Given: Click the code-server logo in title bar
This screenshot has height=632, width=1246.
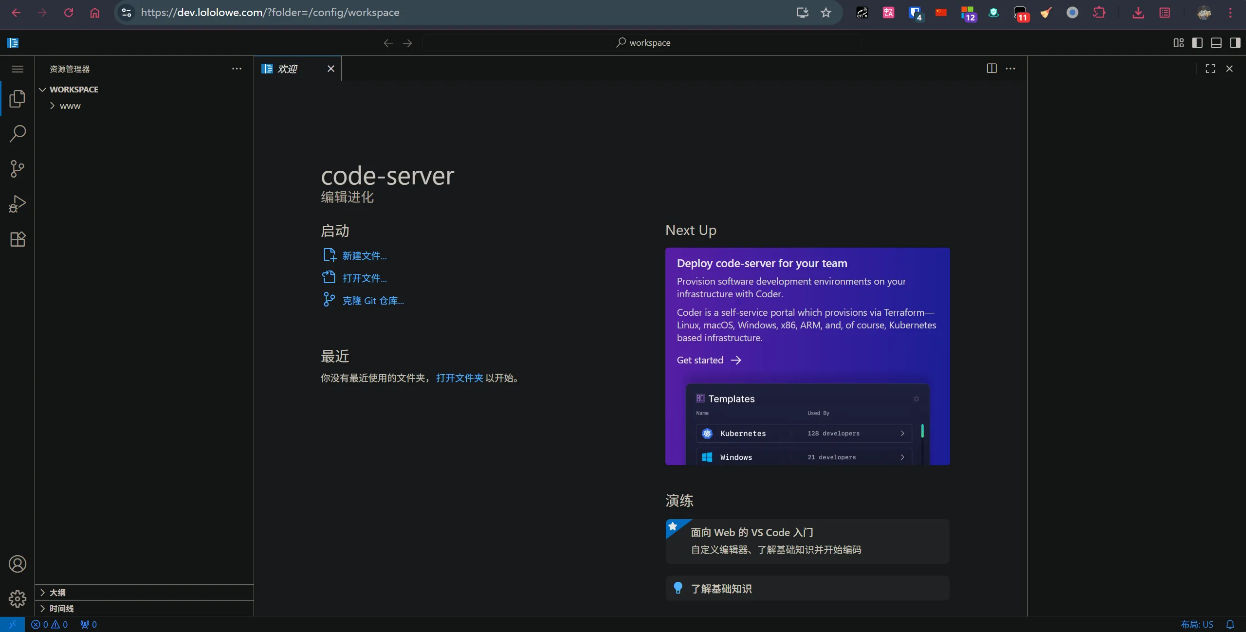Looking at the screenshot, I should coord(13,43).
